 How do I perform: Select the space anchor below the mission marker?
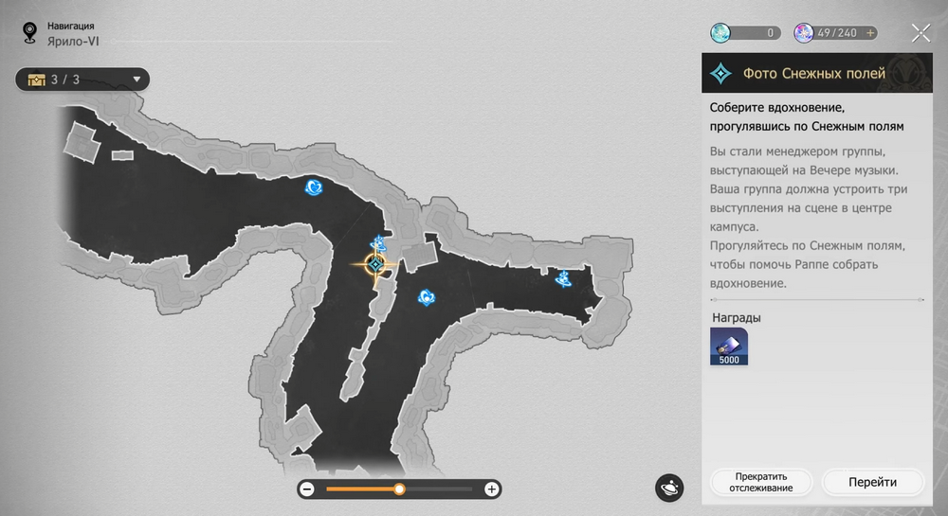pos(427,297)
